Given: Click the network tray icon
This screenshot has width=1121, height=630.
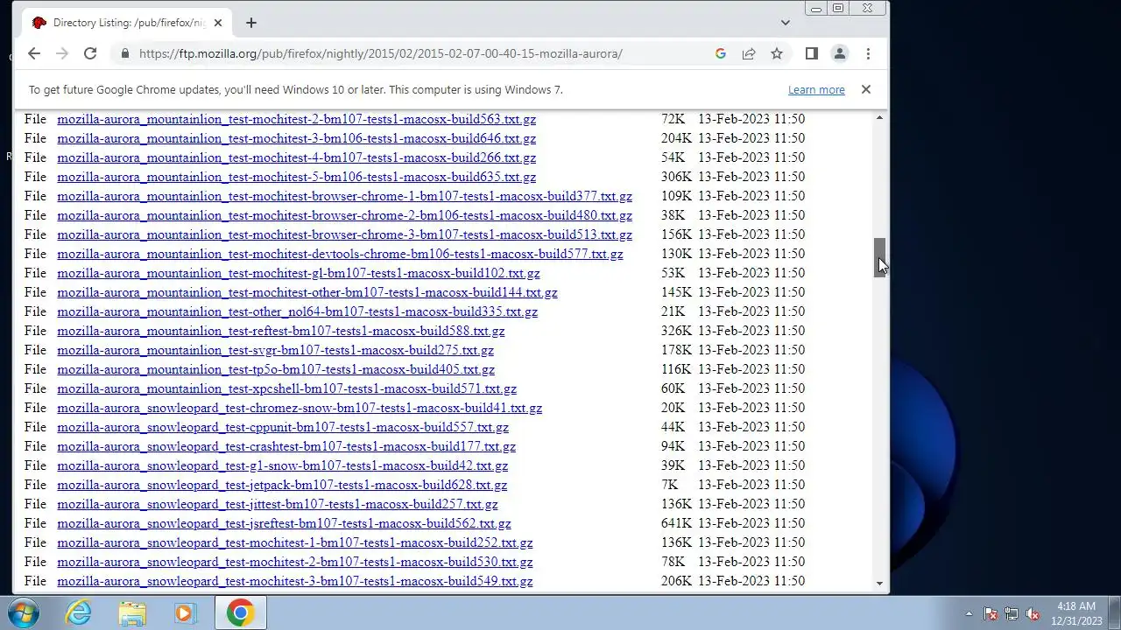Looking at the screenshot, I should coord(1012,613).
